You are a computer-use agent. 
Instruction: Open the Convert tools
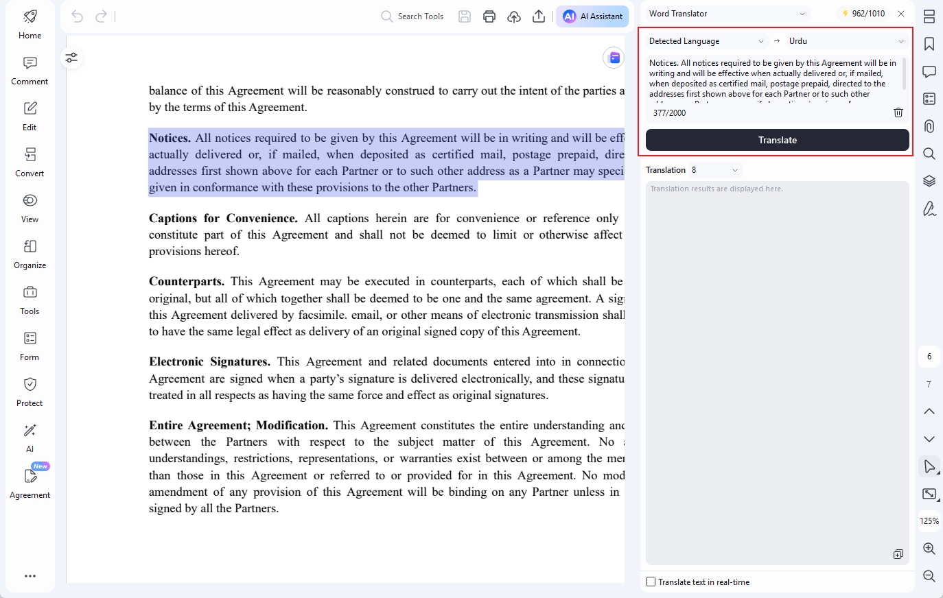point(30,163)
